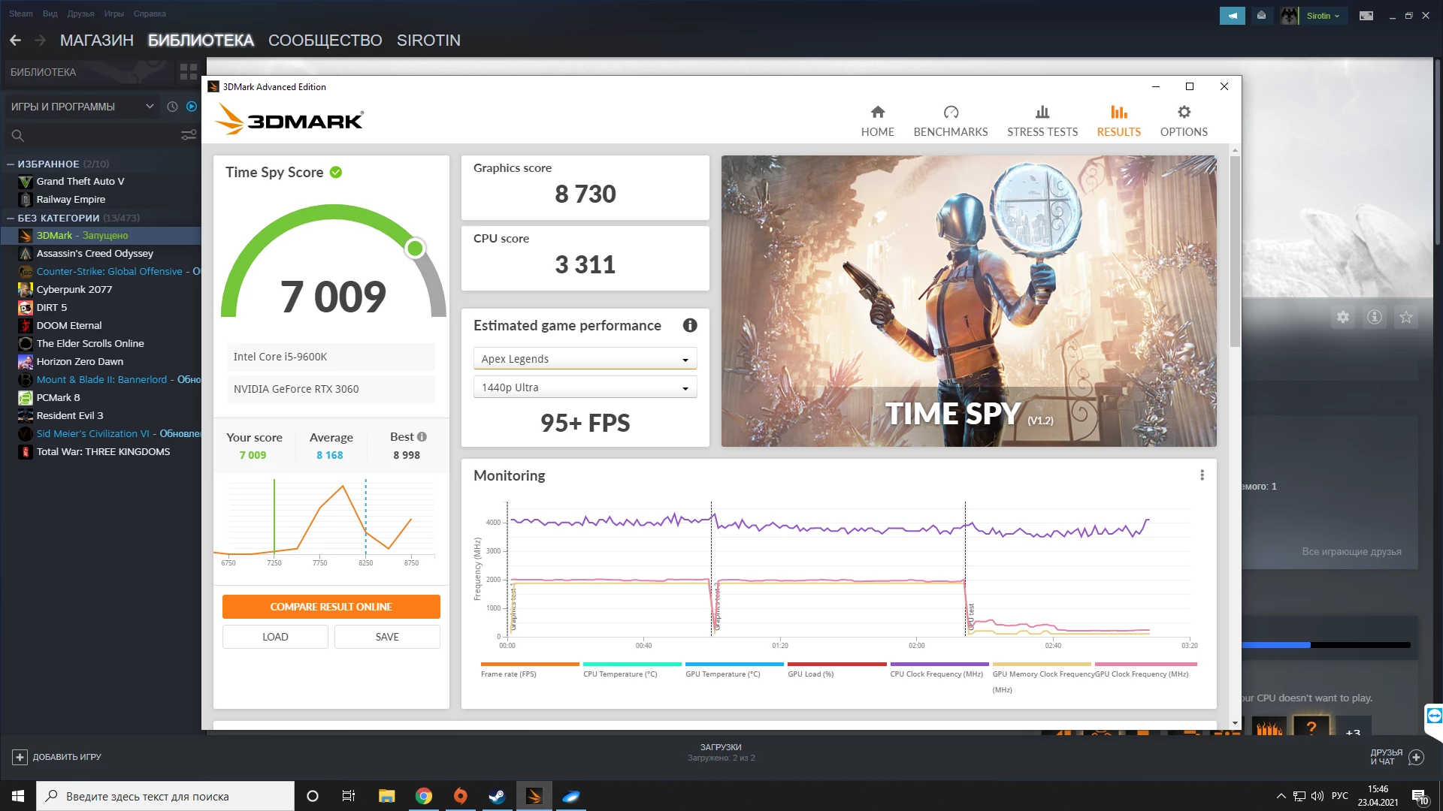1443x811 pixels.
Task: Toggle the GPU Memory Clock Frequency legend item
Action: click(x=1042, y=677)
